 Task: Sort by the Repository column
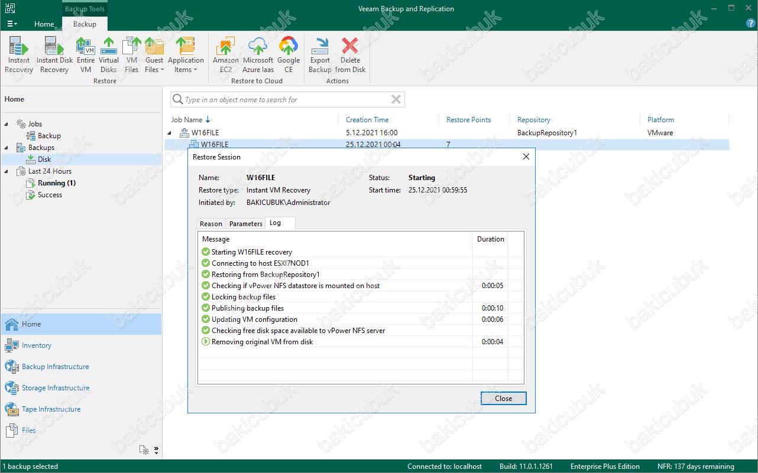[533, 120]
